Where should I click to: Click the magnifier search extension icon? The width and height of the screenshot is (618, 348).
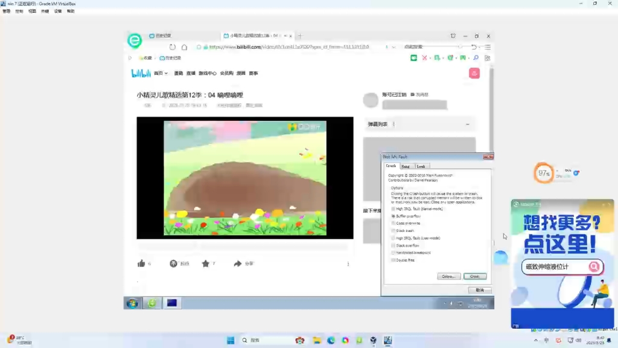pos(476,58)
